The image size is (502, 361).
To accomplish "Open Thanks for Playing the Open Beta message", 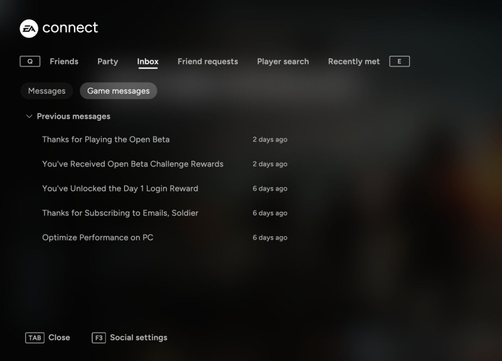I will 105,140.
